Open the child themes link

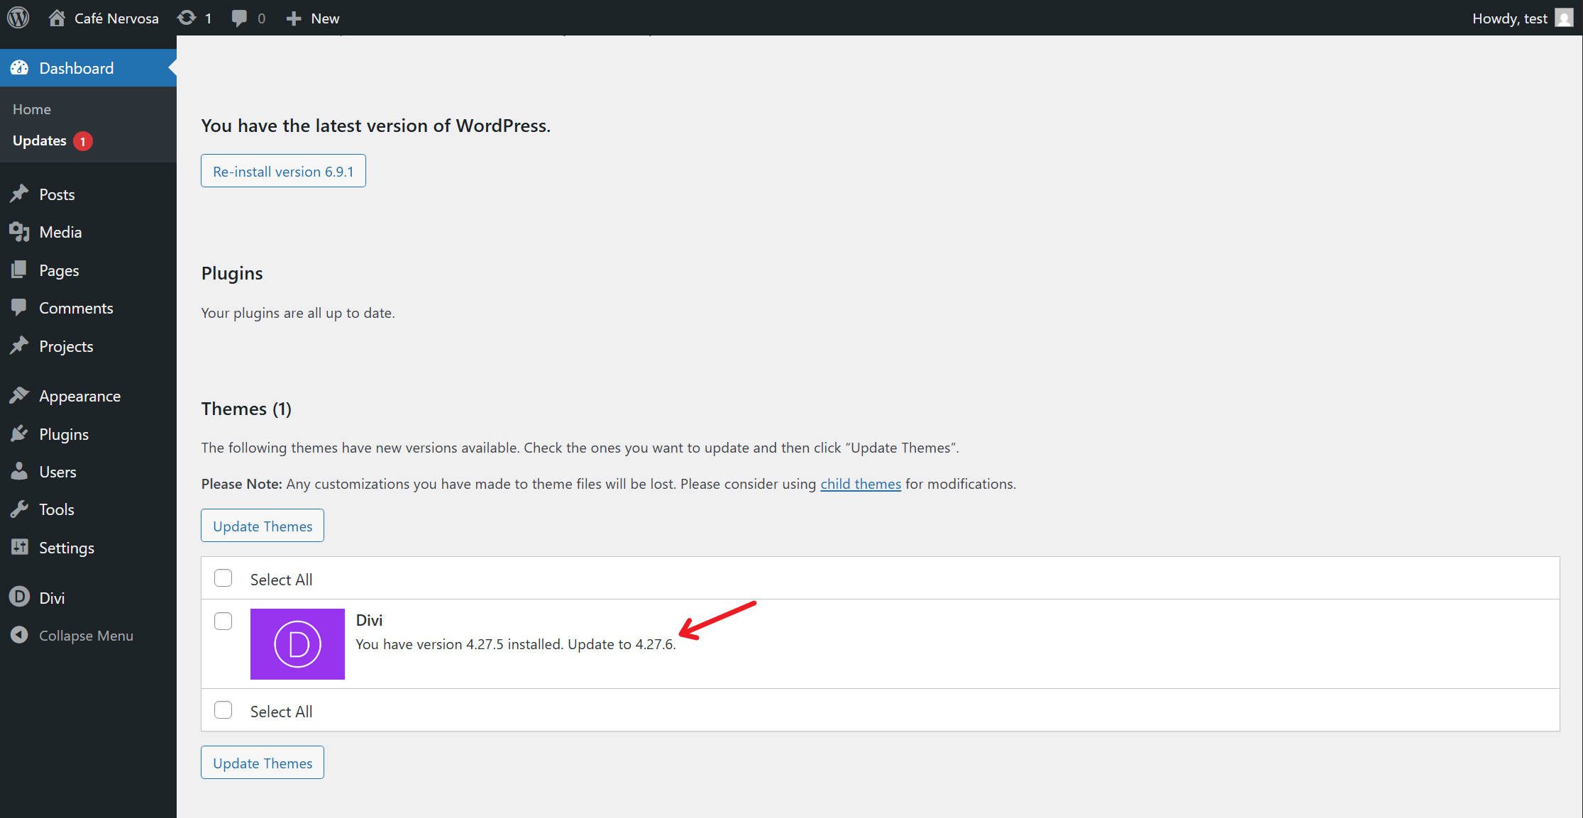pyautogui.click(x=860, y=484)
